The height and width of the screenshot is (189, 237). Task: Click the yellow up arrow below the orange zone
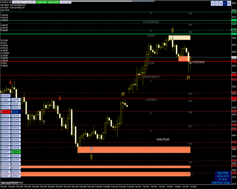[91, 157]
